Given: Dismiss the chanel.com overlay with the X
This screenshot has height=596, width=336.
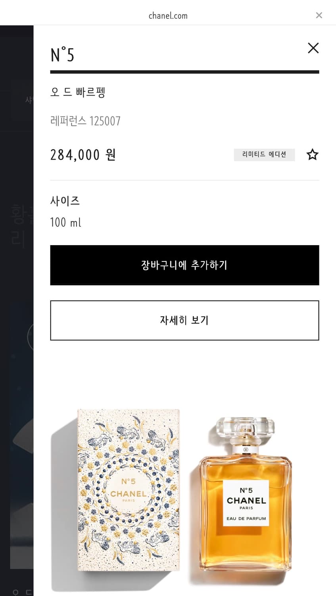Looking at the screenshot, I should coord(319,15).
